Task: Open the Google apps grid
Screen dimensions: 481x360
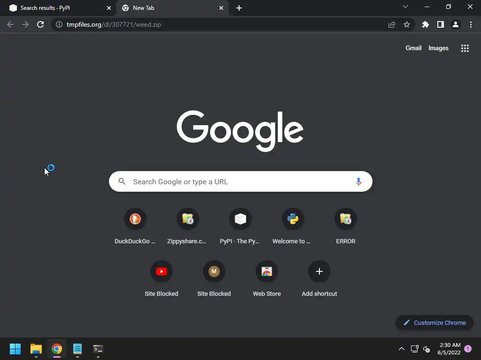Action: [x=465, y=48]
